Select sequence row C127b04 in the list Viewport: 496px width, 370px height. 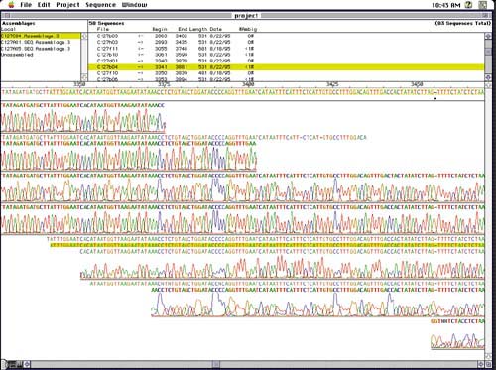click(x=286, y=67)
